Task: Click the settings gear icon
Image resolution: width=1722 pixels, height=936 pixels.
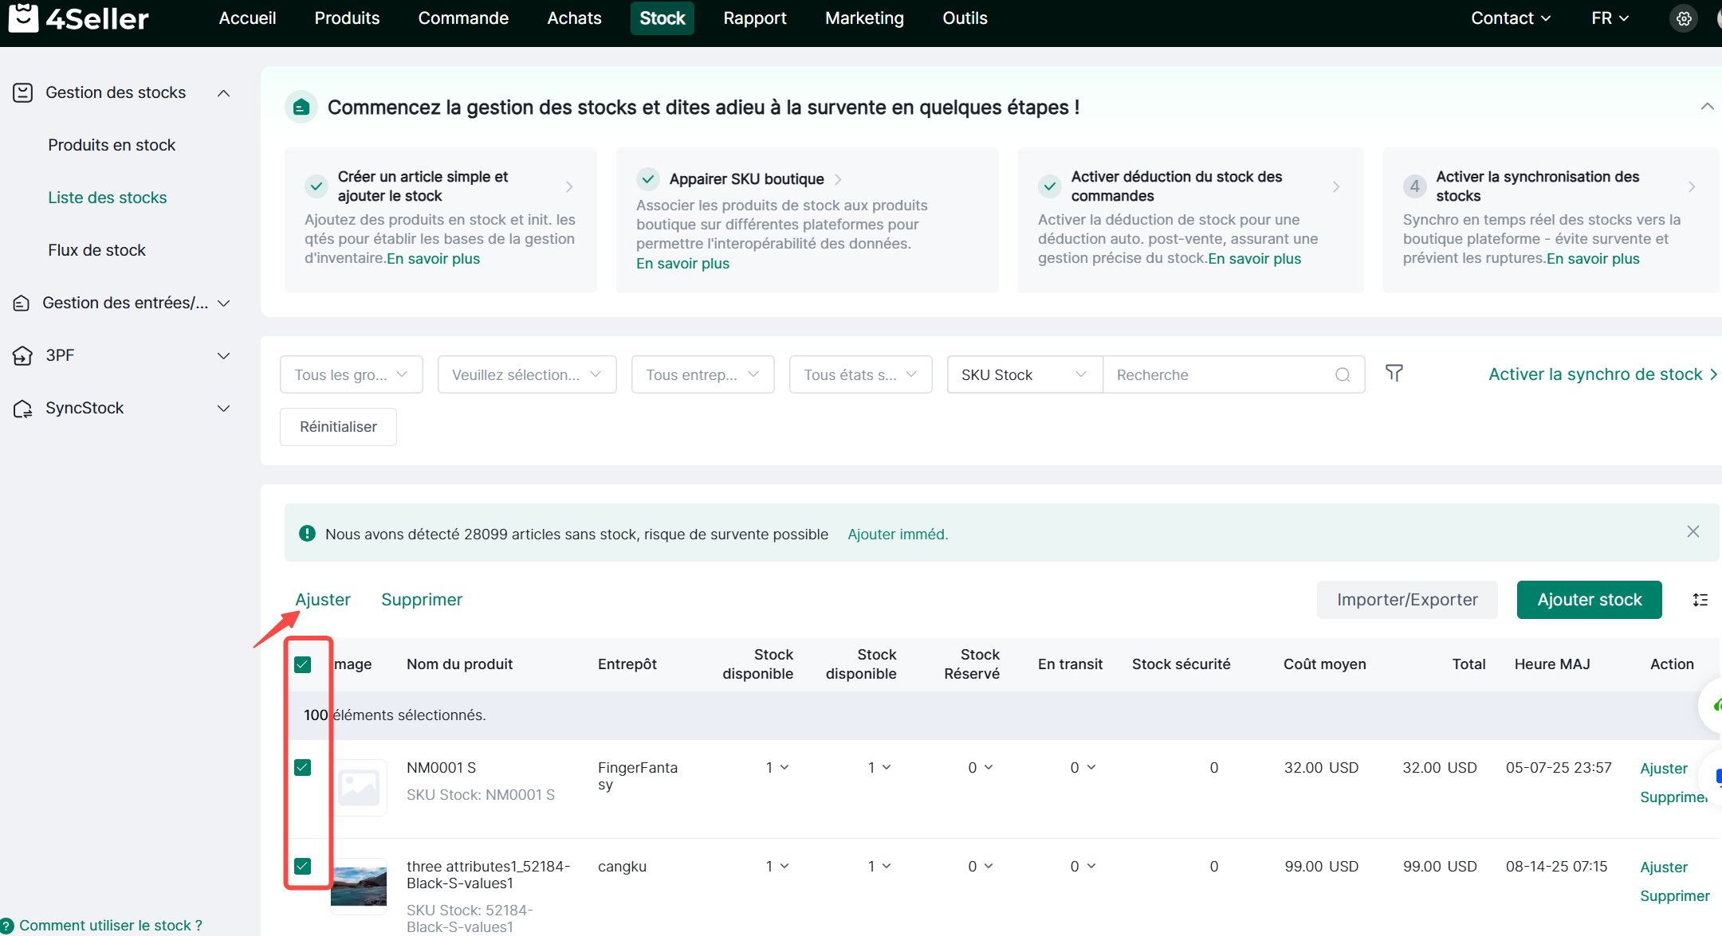Action: coord(1684,18)
